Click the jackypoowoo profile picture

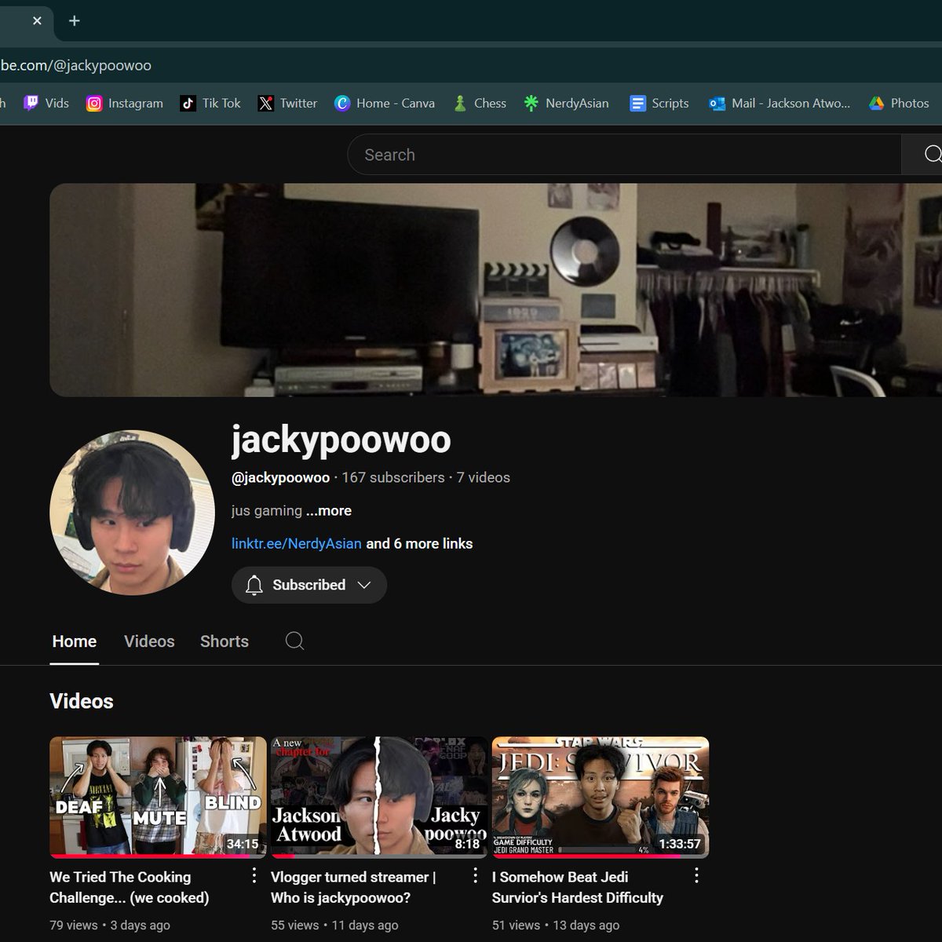click(x=132, y=513)
